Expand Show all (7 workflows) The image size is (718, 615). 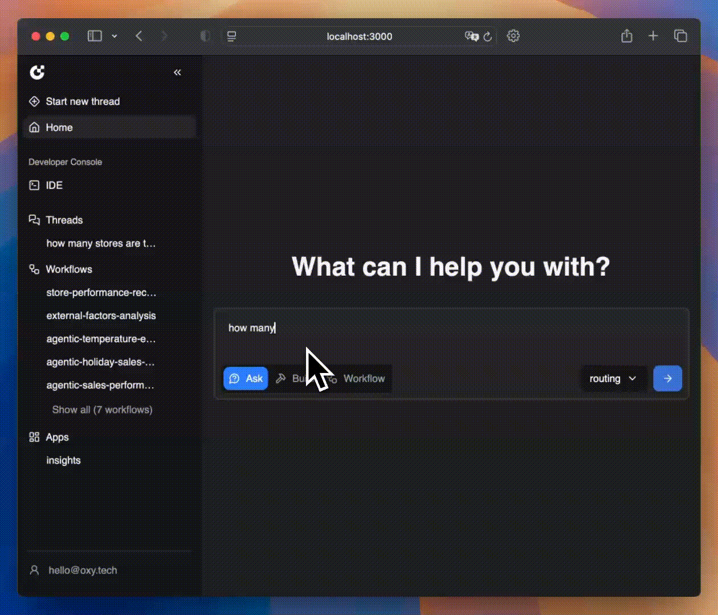103,409
